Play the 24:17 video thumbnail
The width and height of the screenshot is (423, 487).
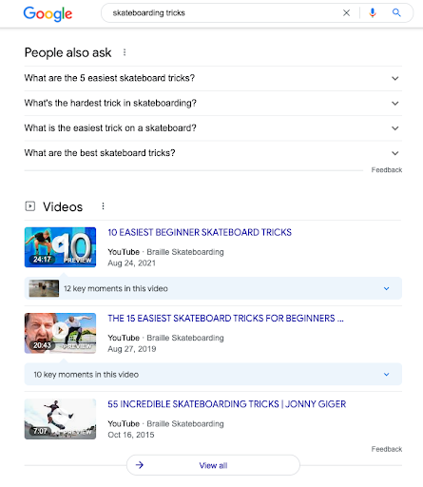tap(60, 247)
